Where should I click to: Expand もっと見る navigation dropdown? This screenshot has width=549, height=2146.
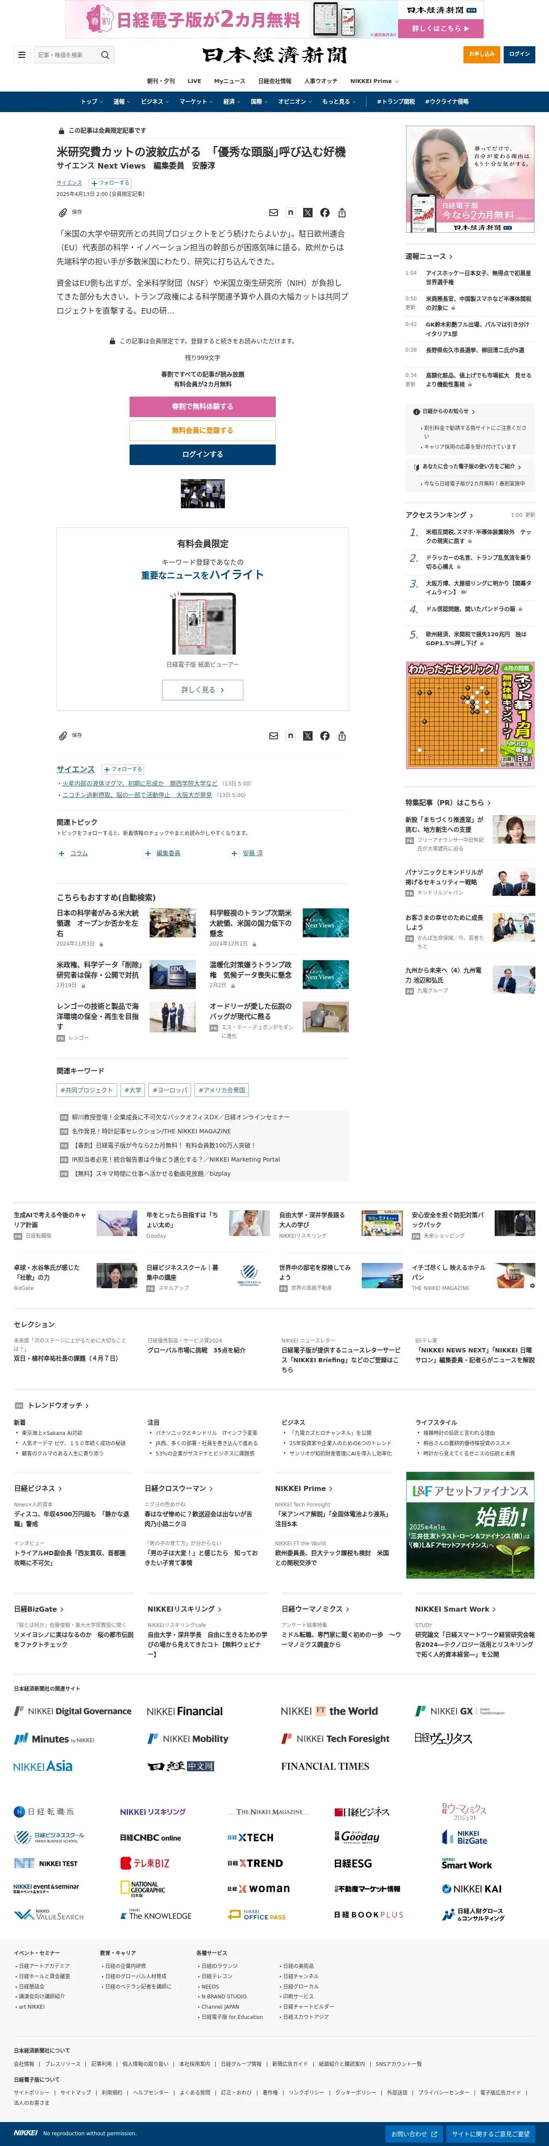tap(338, 102)
